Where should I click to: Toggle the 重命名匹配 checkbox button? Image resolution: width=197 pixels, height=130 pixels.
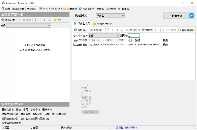[x=186, y=30]
